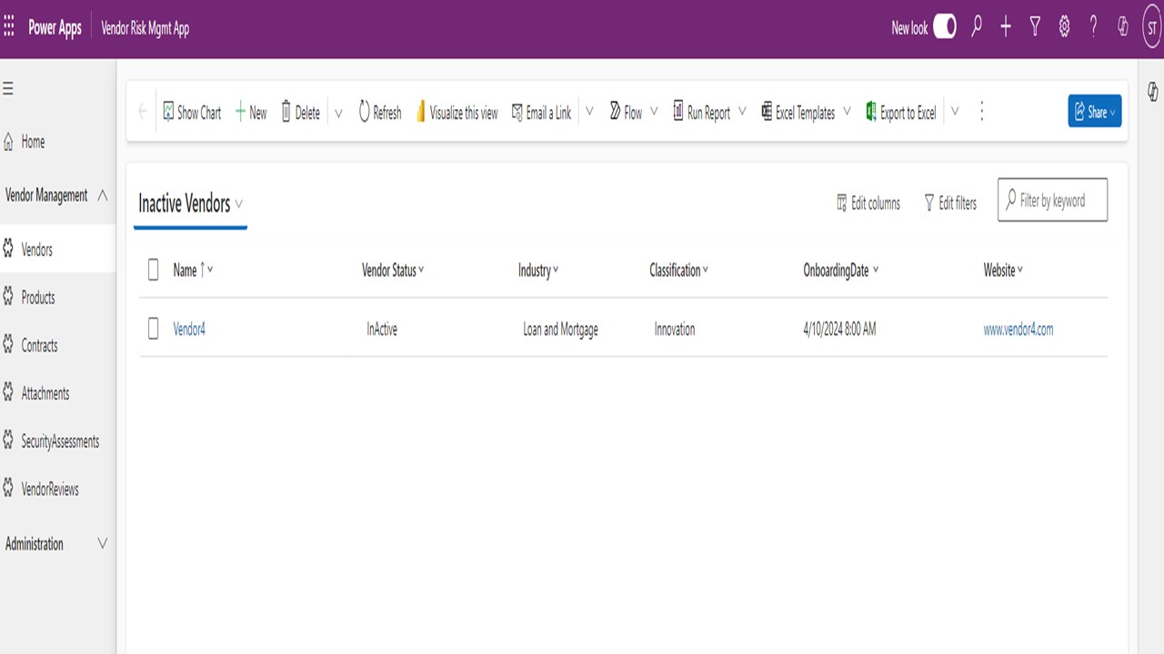Open the advanced filter funnel icon in header
This screenshot has height=654, width=1164.
click(1035, 27)
